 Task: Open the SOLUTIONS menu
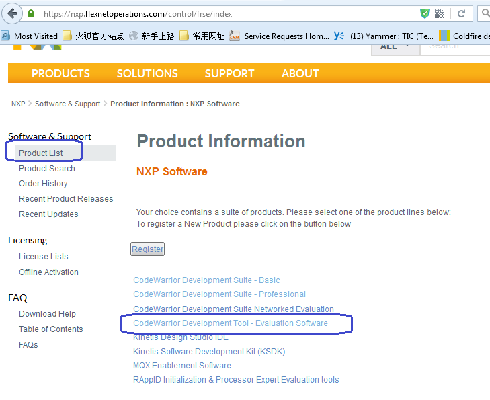click(147, 73)
